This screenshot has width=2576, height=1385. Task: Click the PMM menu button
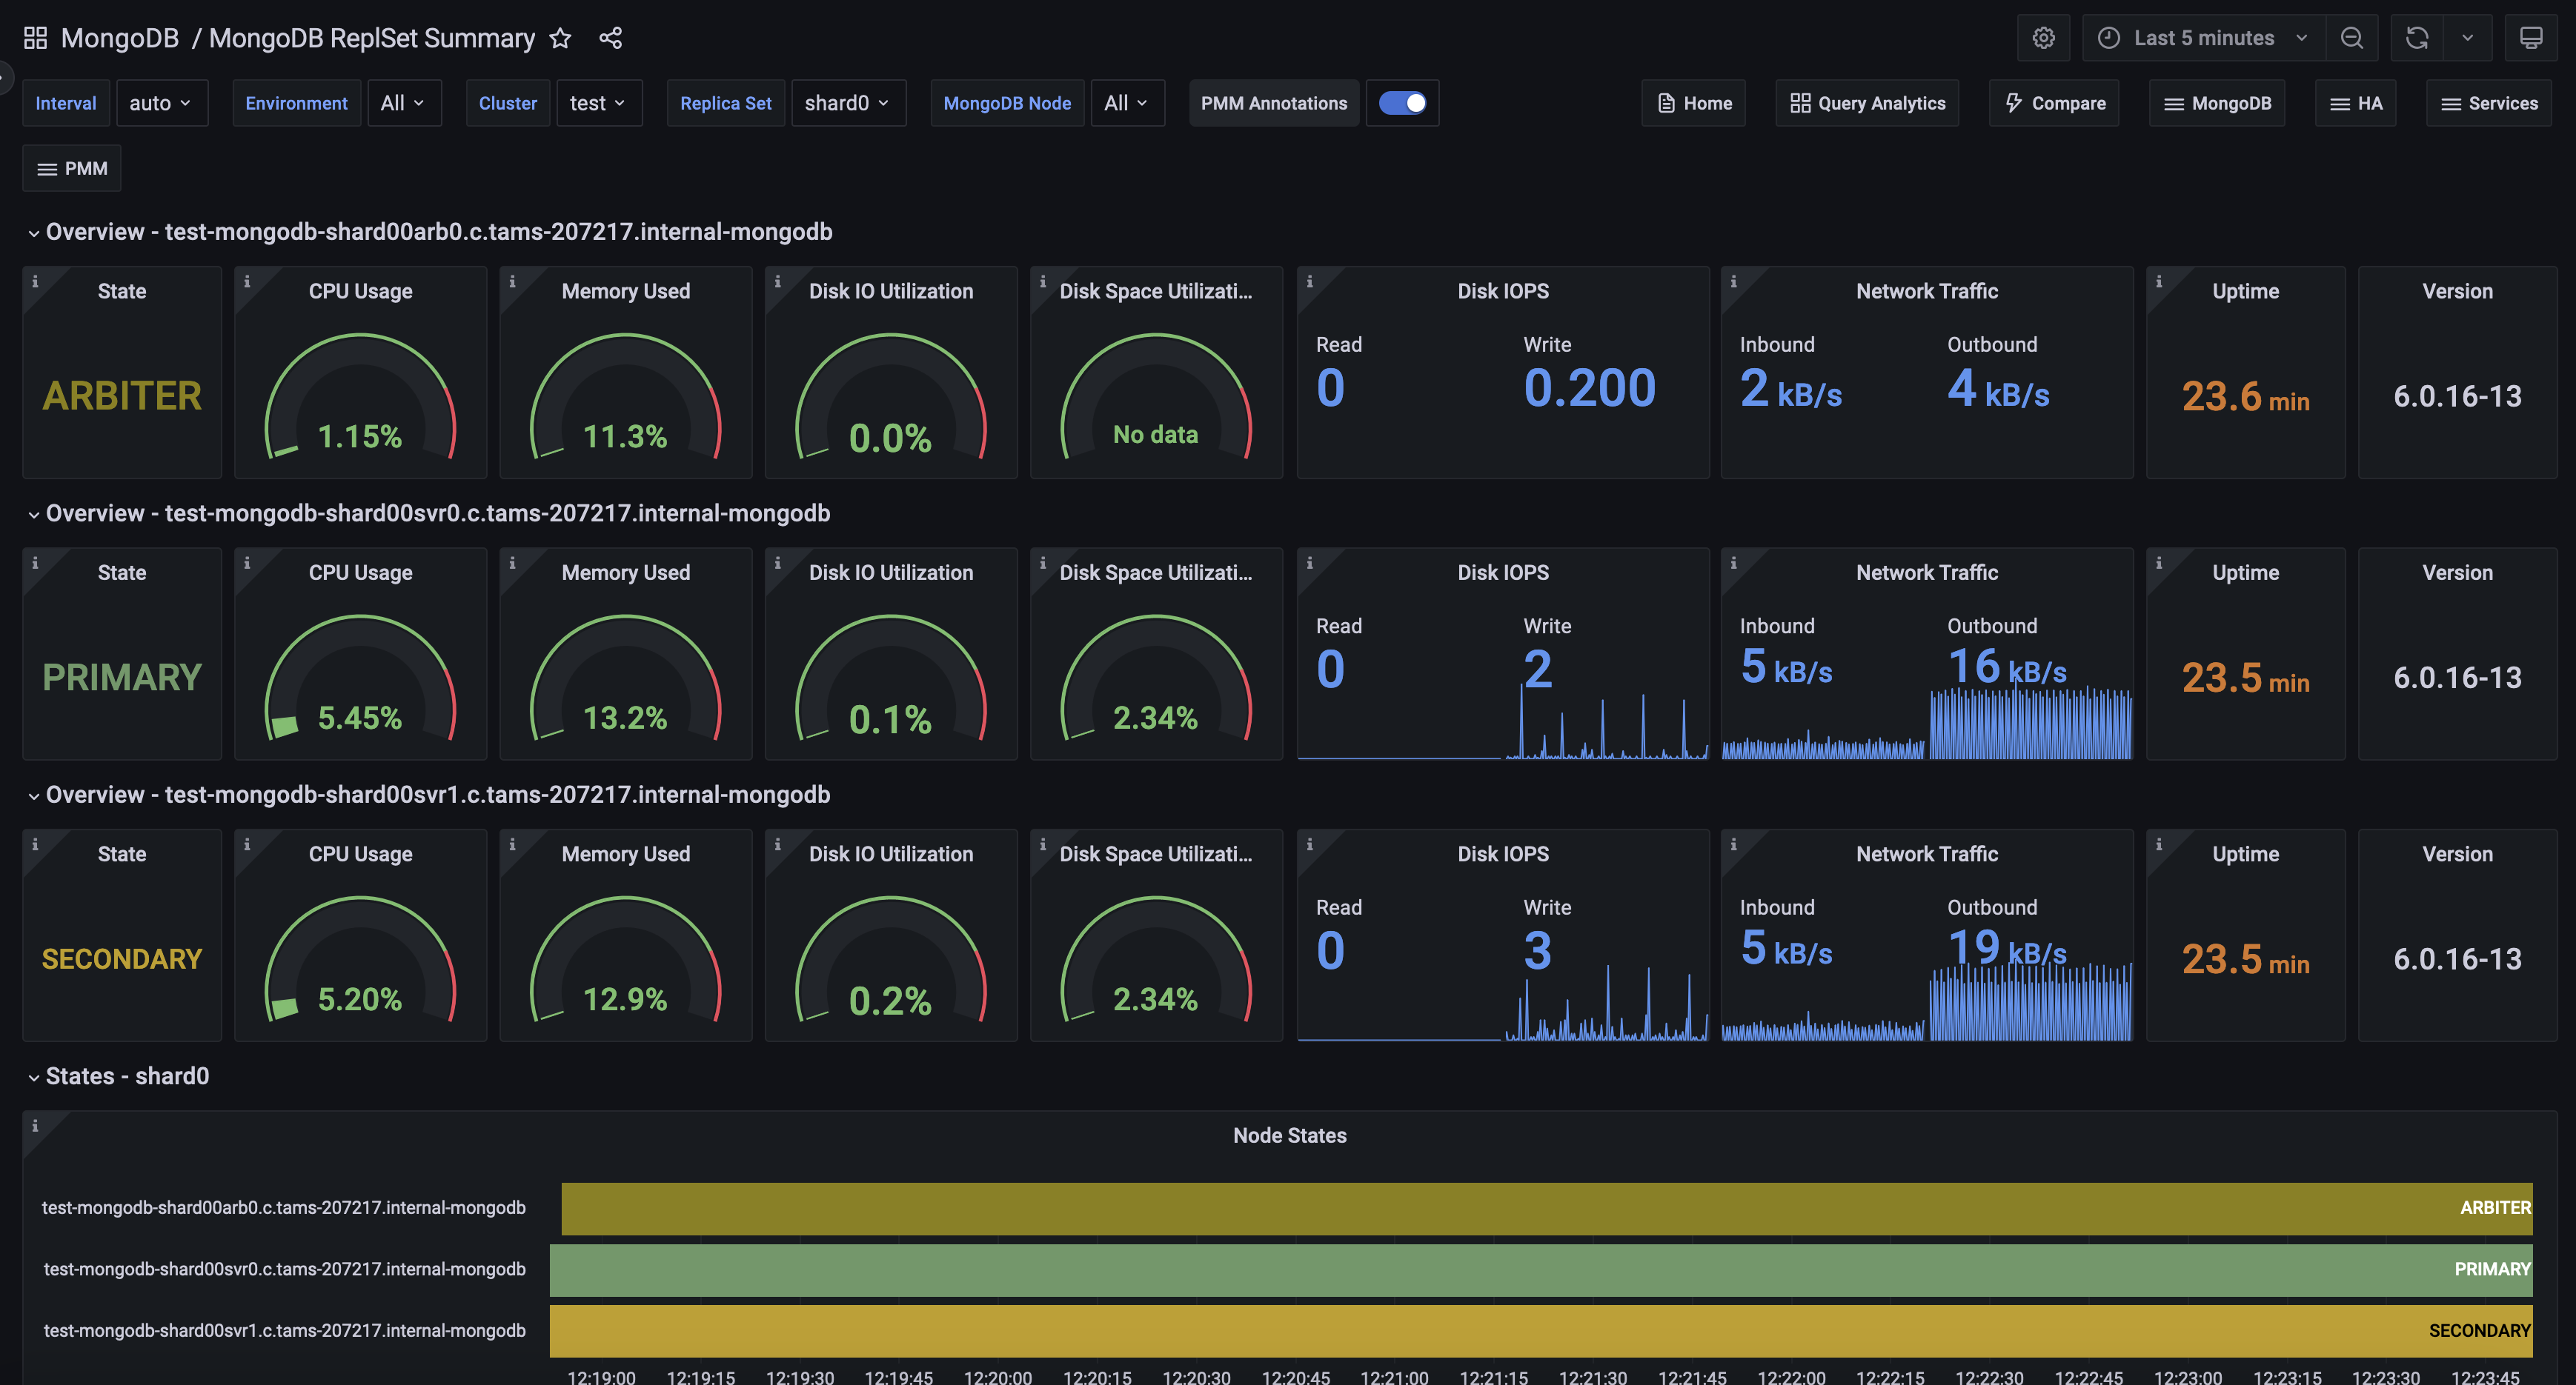(72, 167)
